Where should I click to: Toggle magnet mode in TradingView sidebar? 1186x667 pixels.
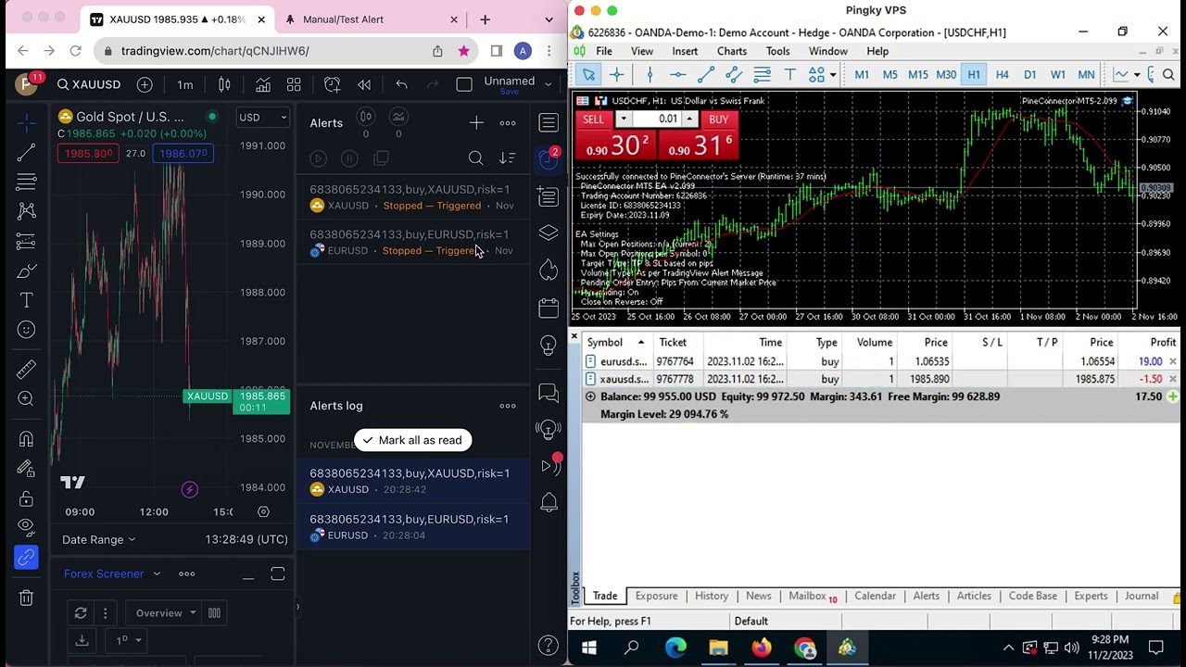tap(26, 439)
